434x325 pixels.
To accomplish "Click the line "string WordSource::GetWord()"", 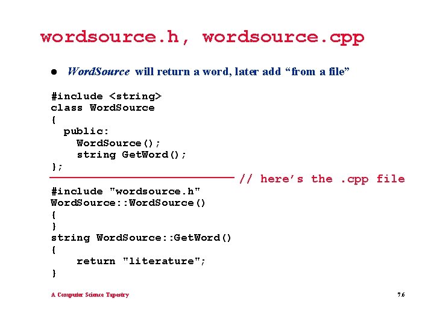I will [141, 238].
